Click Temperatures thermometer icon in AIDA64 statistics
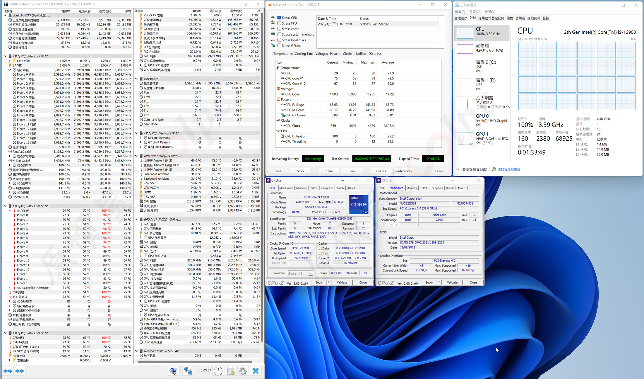This screenshot has width=644, height=379. (278, 68)
